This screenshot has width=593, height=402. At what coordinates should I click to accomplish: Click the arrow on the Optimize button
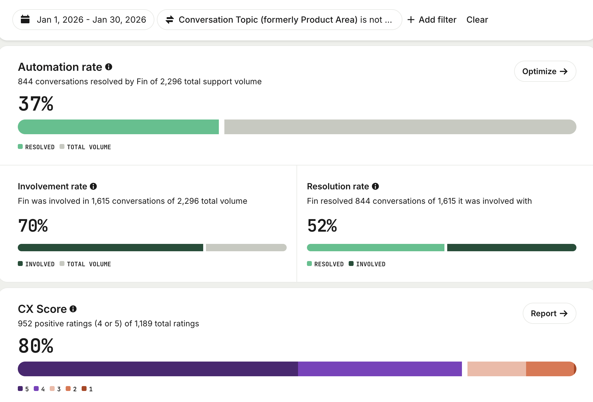pos(564,71)
